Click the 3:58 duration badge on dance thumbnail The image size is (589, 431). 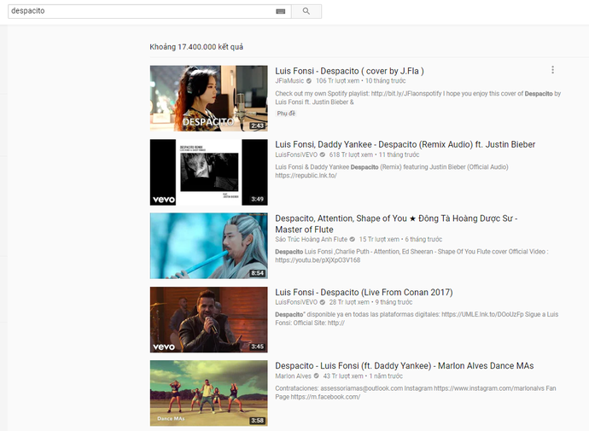click(x=257, y=421)
